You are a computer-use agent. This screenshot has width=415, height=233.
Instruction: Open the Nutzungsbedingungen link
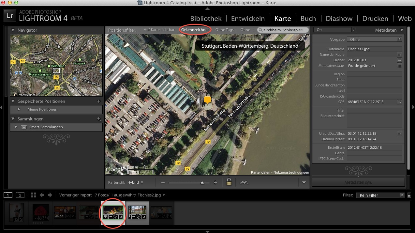pos(291,172)
